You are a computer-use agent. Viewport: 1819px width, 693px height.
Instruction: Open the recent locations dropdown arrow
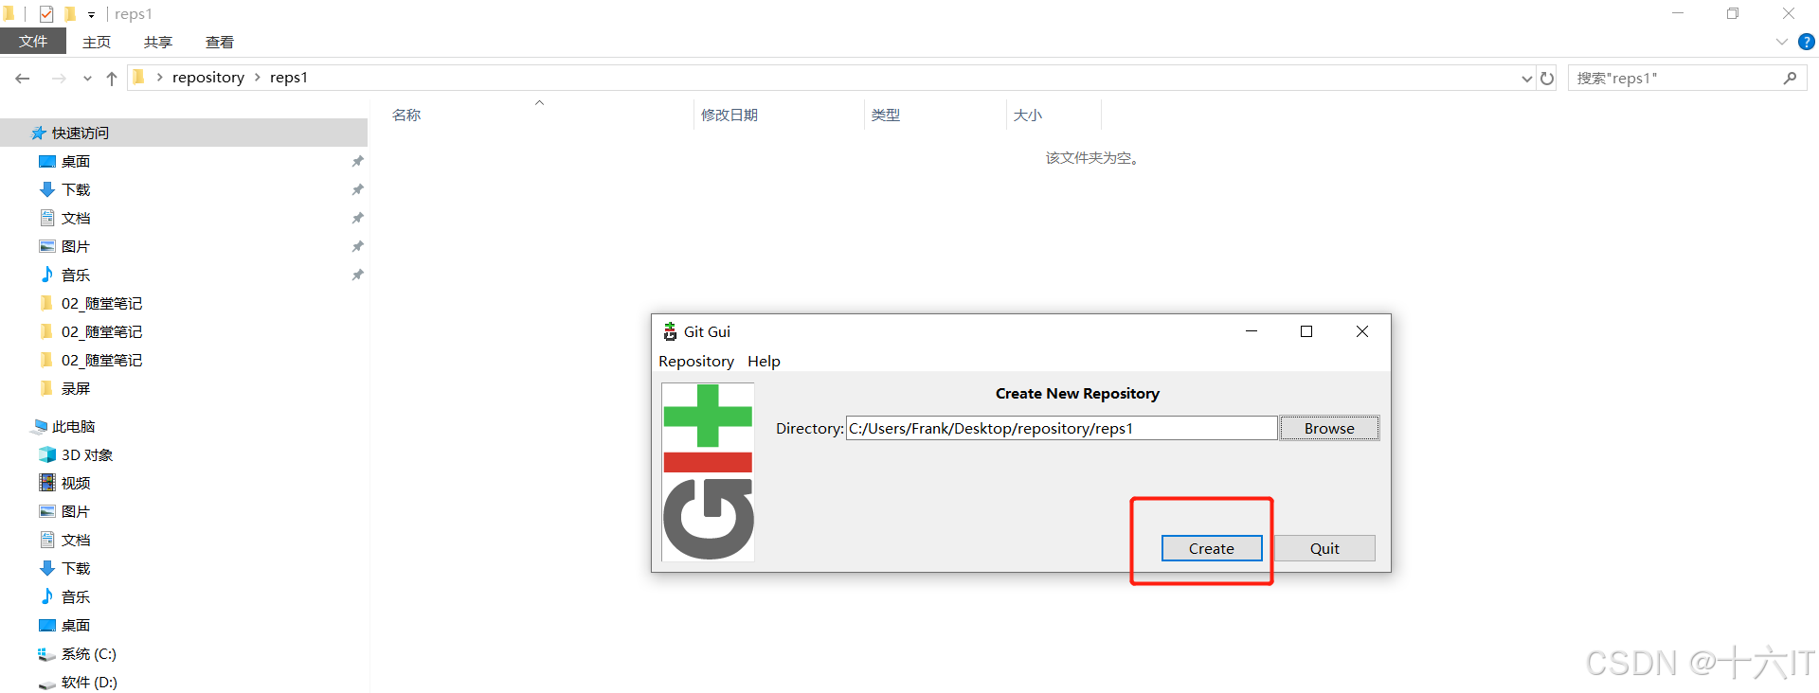tap(87, 79)
